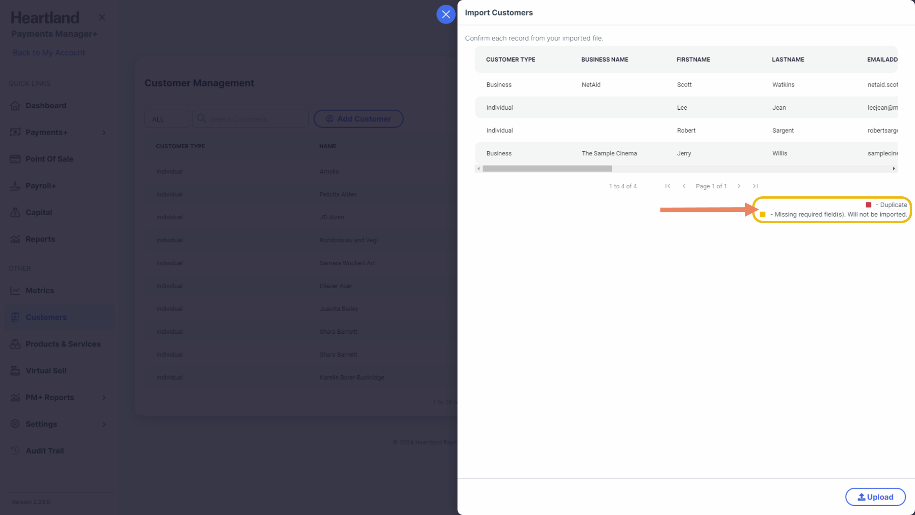Click the horizontal scrollbar right arrow
The width and height of the screenshot is (915, 515).
click(x=893, y=169)
